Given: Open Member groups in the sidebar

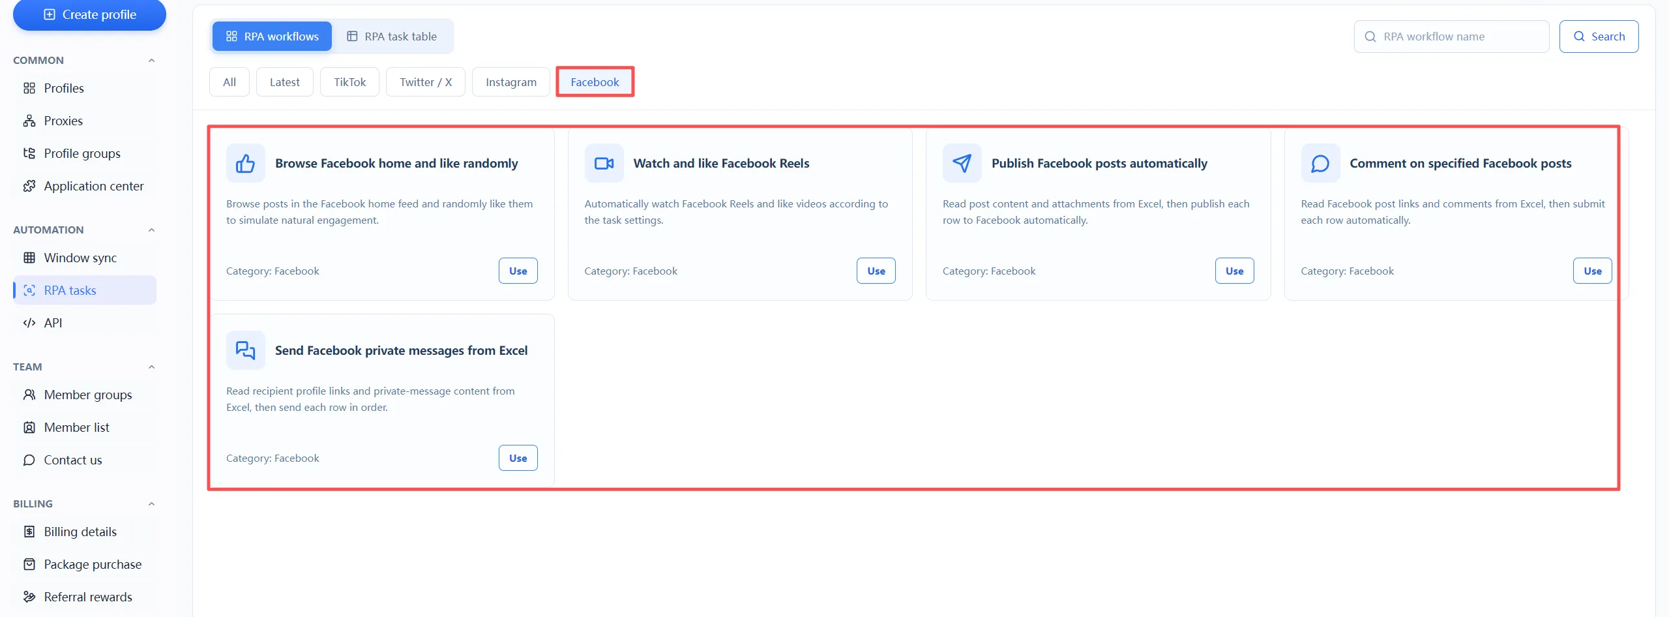Looking at the screenshot, I should [85, 395].
